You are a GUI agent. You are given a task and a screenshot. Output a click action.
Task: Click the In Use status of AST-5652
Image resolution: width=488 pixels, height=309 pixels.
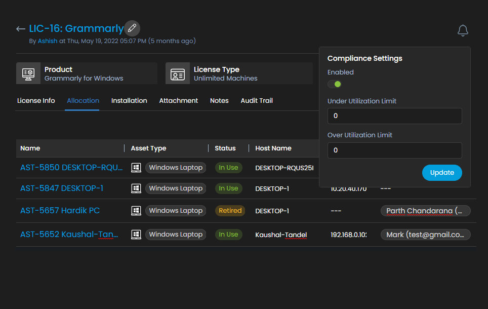[228, 235]
